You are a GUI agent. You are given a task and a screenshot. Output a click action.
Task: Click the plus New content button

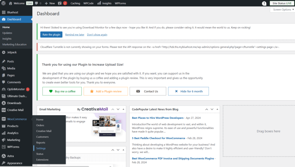pos(50,3)
